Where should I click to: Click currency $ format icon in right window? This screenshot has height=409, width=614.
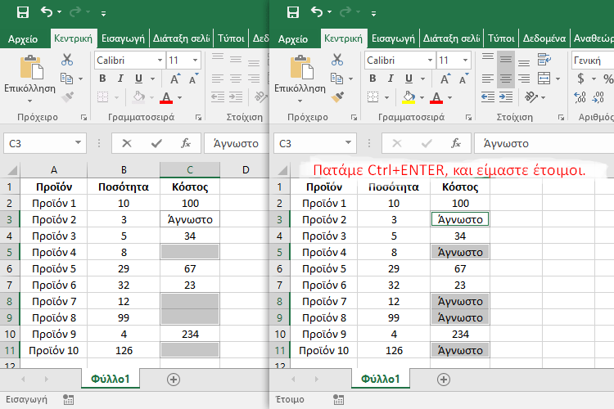(581, 79)
